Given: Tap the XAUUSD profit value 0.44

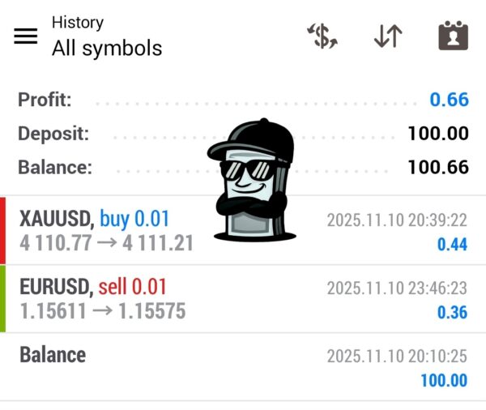Looking at the screenshot, I should coord(452,244).
